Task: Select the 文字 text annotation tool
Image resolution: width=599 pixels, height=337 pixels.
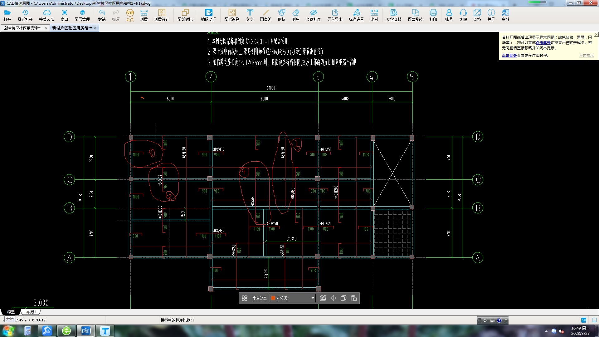Action: click(250, 15)
